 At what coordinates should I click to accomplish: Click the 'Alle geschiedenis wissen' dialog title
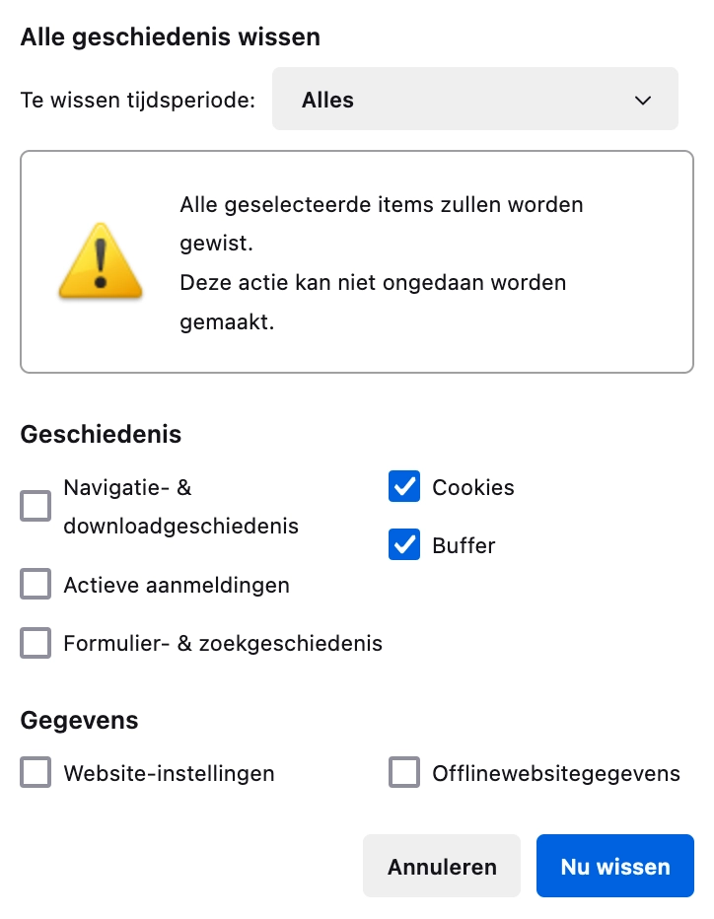coord(170,37)
